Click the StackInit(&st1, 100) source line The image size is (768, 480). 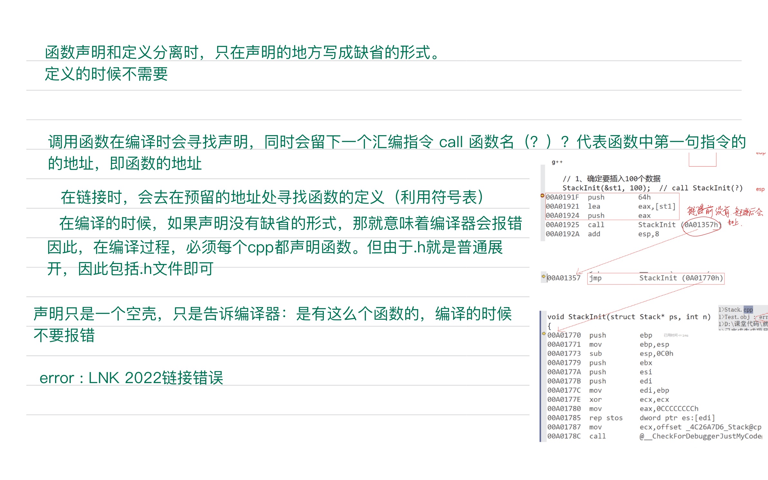point(605,188)
